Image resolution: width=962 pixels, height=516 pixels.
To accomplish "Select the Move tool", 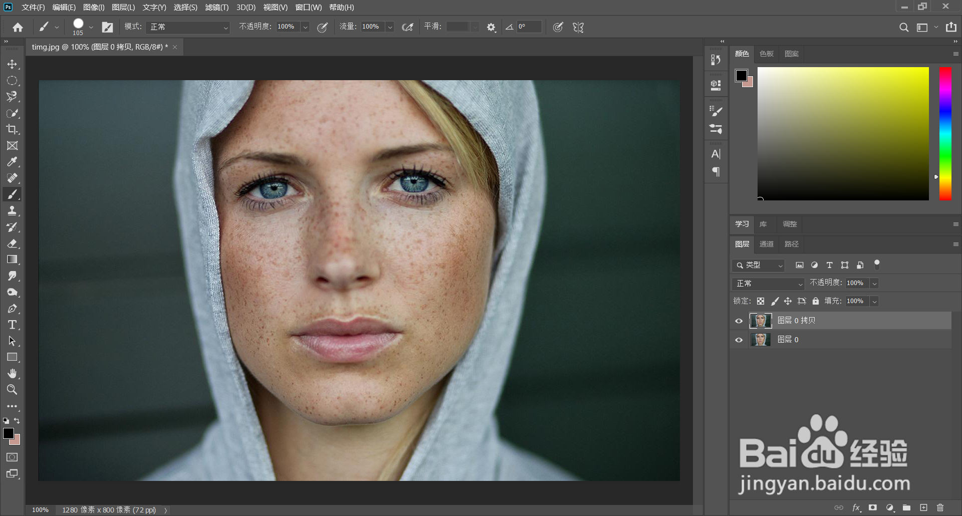I will (12, 64).
